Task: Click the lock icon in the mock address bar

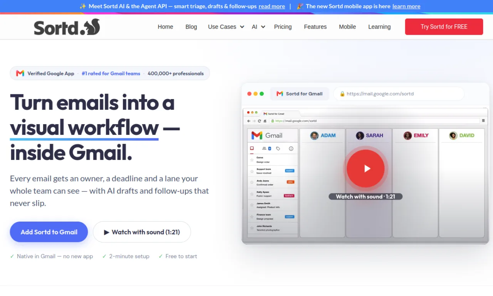Action: [x=342, y=94]
